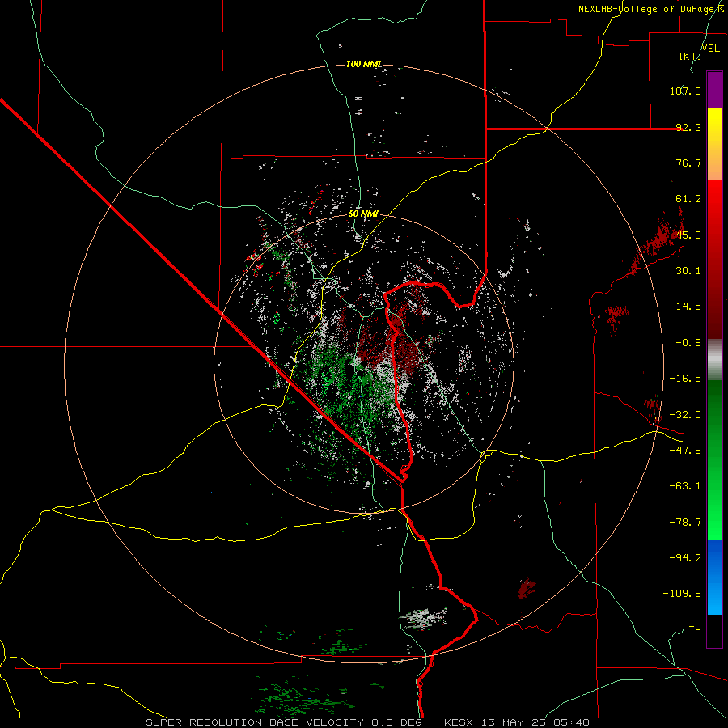Click the -78.7 legend value
The width and height of the screenshot is (728, 728).
tap(685, 523)
